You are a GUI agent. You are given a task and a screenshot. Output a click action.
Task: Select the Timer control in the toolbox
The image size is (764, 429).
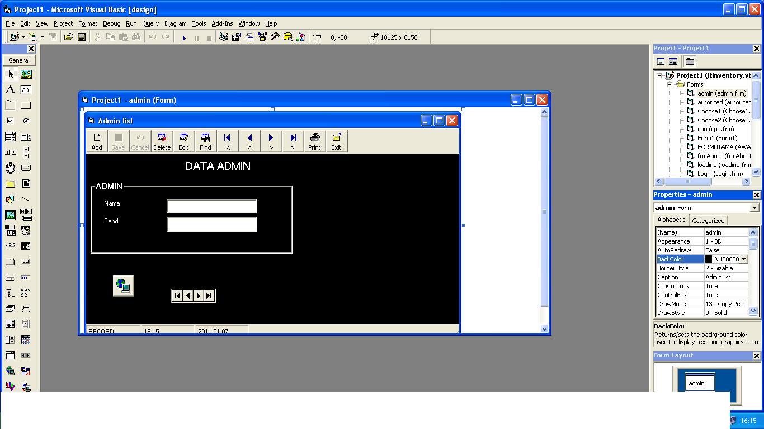point(10,168)
